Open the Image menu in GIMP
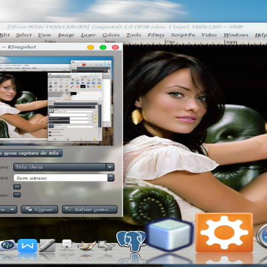267x267 pixels. [66, 35]
